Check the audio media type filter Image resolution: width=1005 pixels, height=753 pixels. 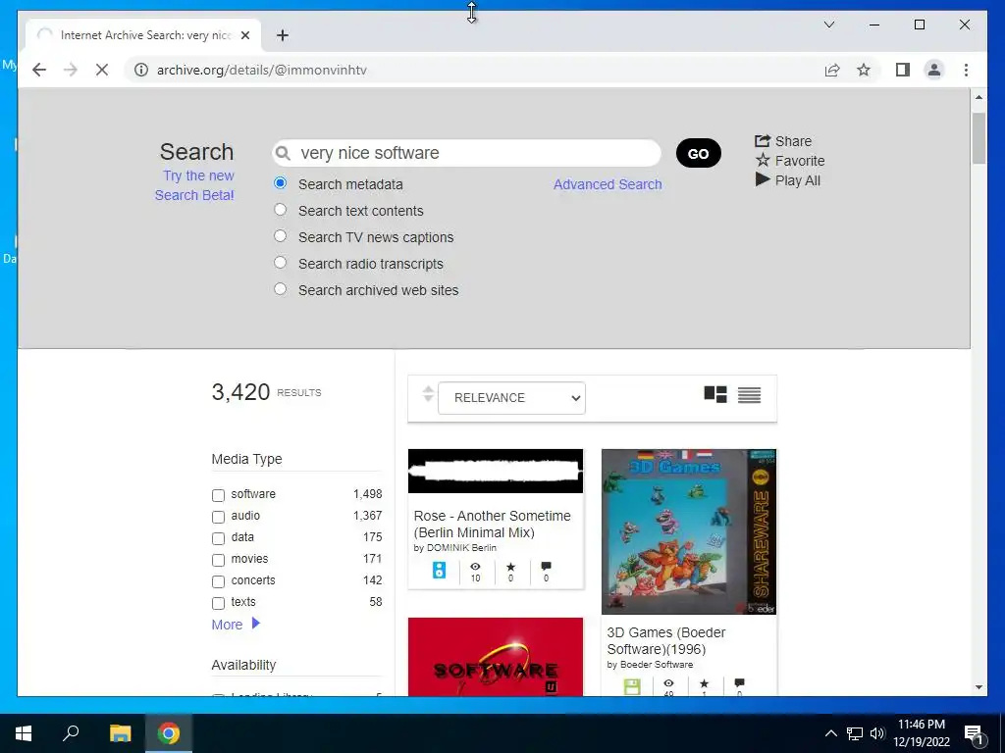pos(219,517)
